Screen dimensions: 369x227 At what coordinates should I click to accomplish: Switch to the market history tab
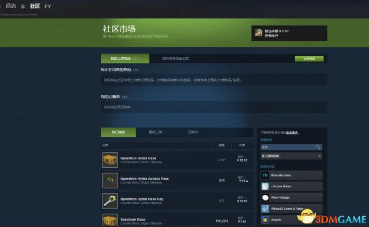coord(175,59)
